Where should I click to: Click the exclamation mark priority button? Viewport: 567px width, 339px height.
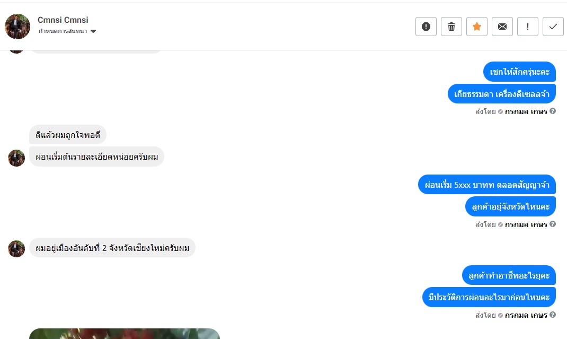pos(528,27)
